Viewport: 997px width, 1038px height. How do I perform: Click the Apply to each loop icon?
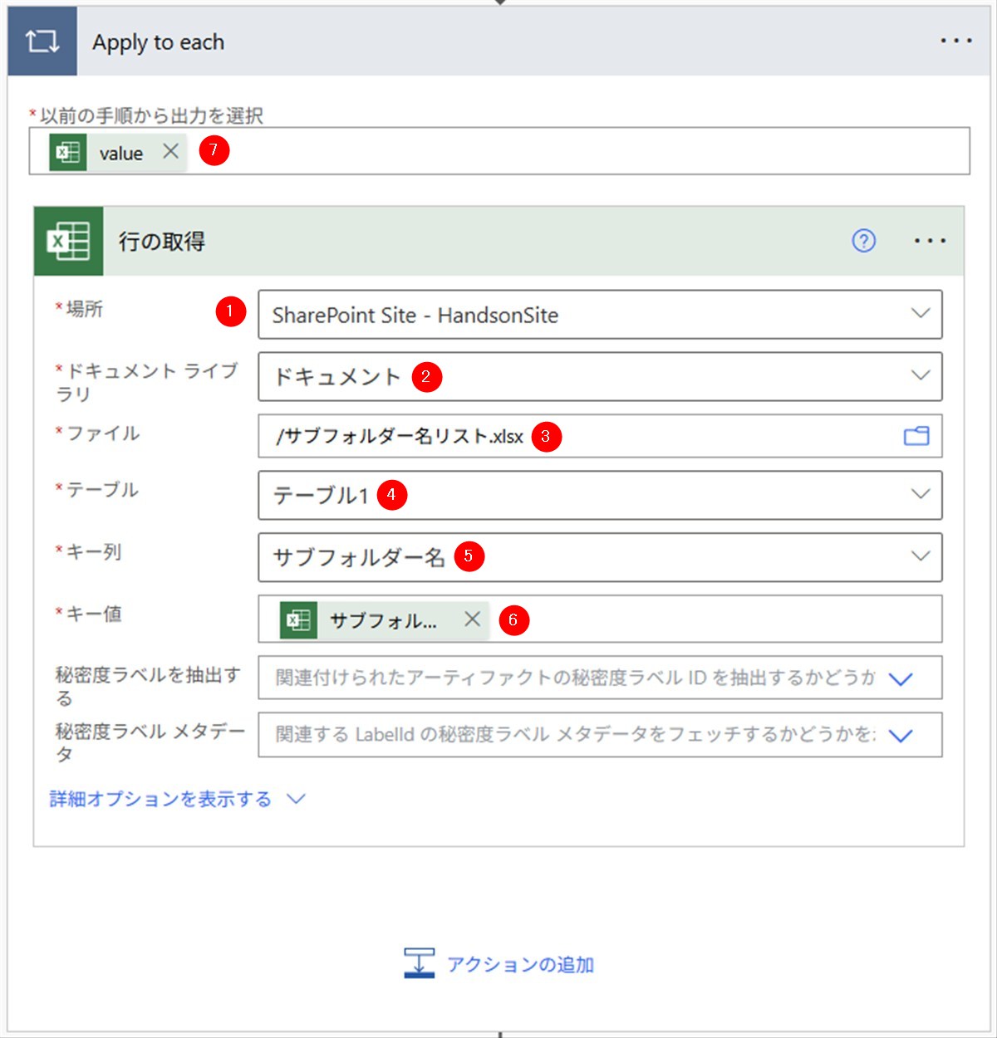coord(42,41)
